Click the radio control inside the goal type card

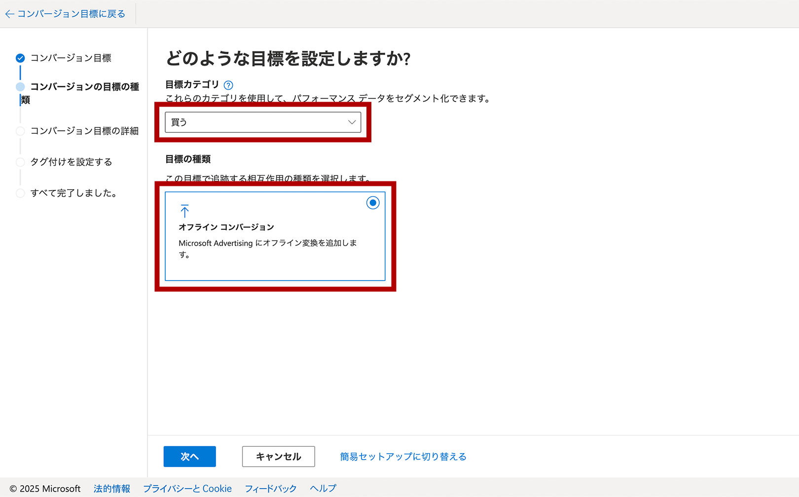(x=373, y=203)
